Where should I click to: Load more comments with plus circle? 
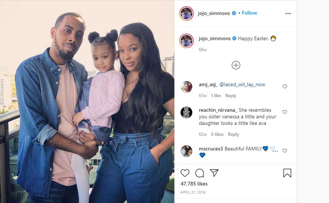click(x=236, y=65)
